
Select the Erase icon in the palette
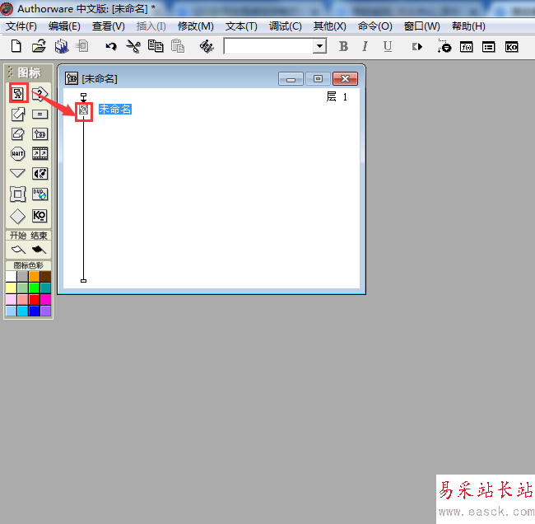(x=18, y=134)
